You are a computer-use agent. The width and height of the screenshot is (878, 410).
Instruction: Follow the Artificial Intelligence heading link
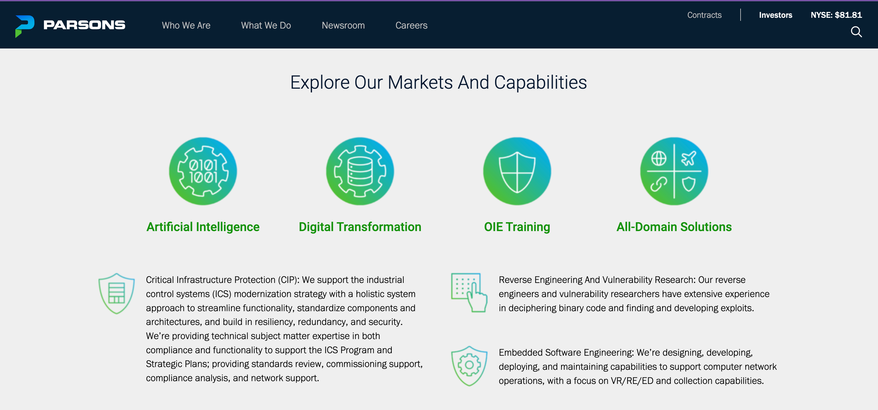coord(203,227)
